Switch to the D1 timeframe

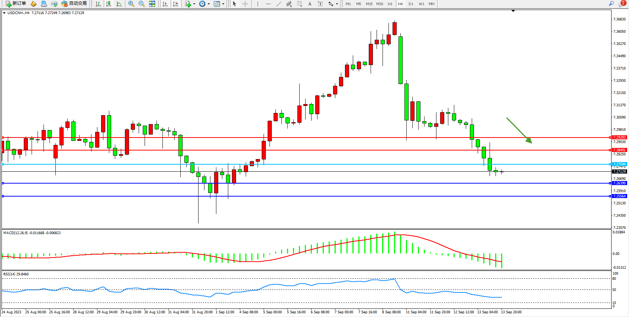tap(411, 4)
